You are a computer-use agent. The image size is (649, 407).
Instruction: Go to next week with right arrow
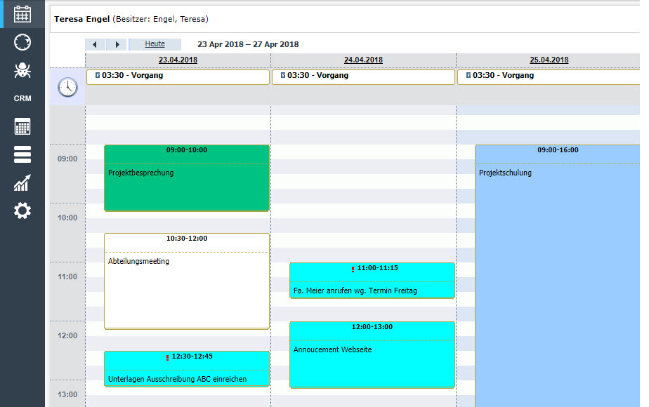pyautogui.click(x=117, y=44)
